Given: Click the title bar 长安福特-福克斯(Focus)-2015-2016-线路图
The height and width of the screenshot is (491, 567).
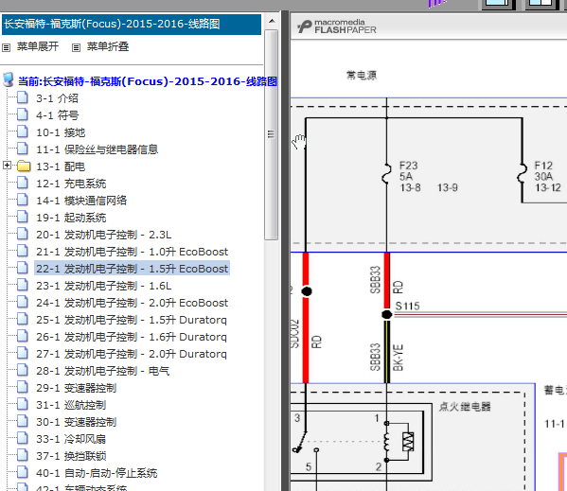Looking at the screenshot, I should (x=132, y=25).
